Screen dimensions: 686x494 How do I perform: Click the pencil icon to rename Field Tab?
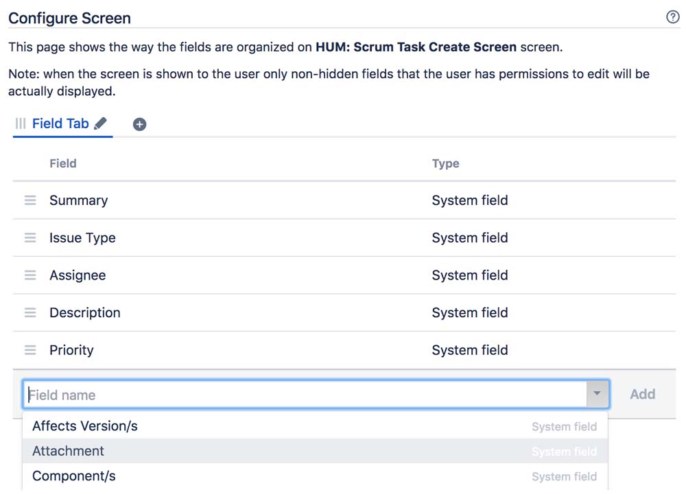click(101, 123)
